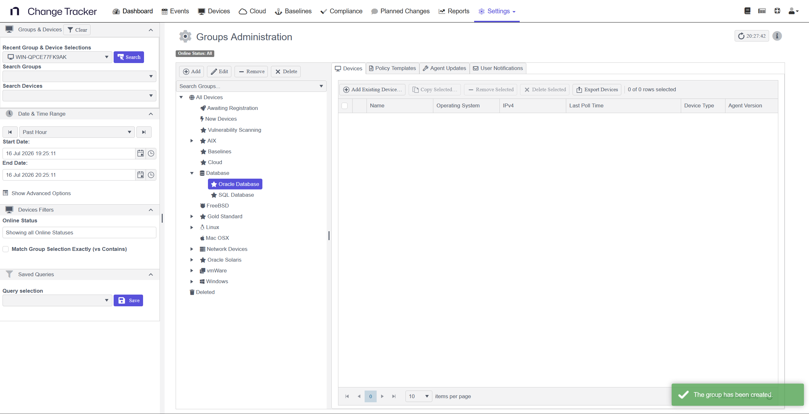The image size is (809, 414).
Task: Refresh using the 20:27:42 timer button
Action: (x=752, y=36)
